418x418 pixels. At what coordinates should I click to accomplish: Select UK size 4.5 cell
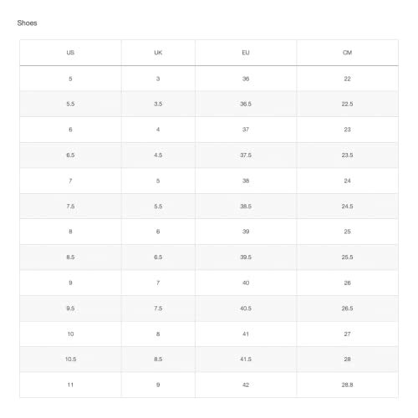click(x=158, y=155)
